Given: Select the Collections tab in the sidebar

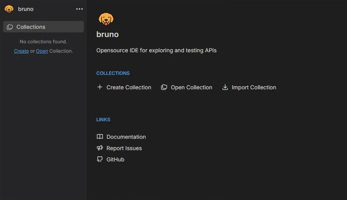Looking at the screenshot, I should pyautogui.click(x=43, y=26).
